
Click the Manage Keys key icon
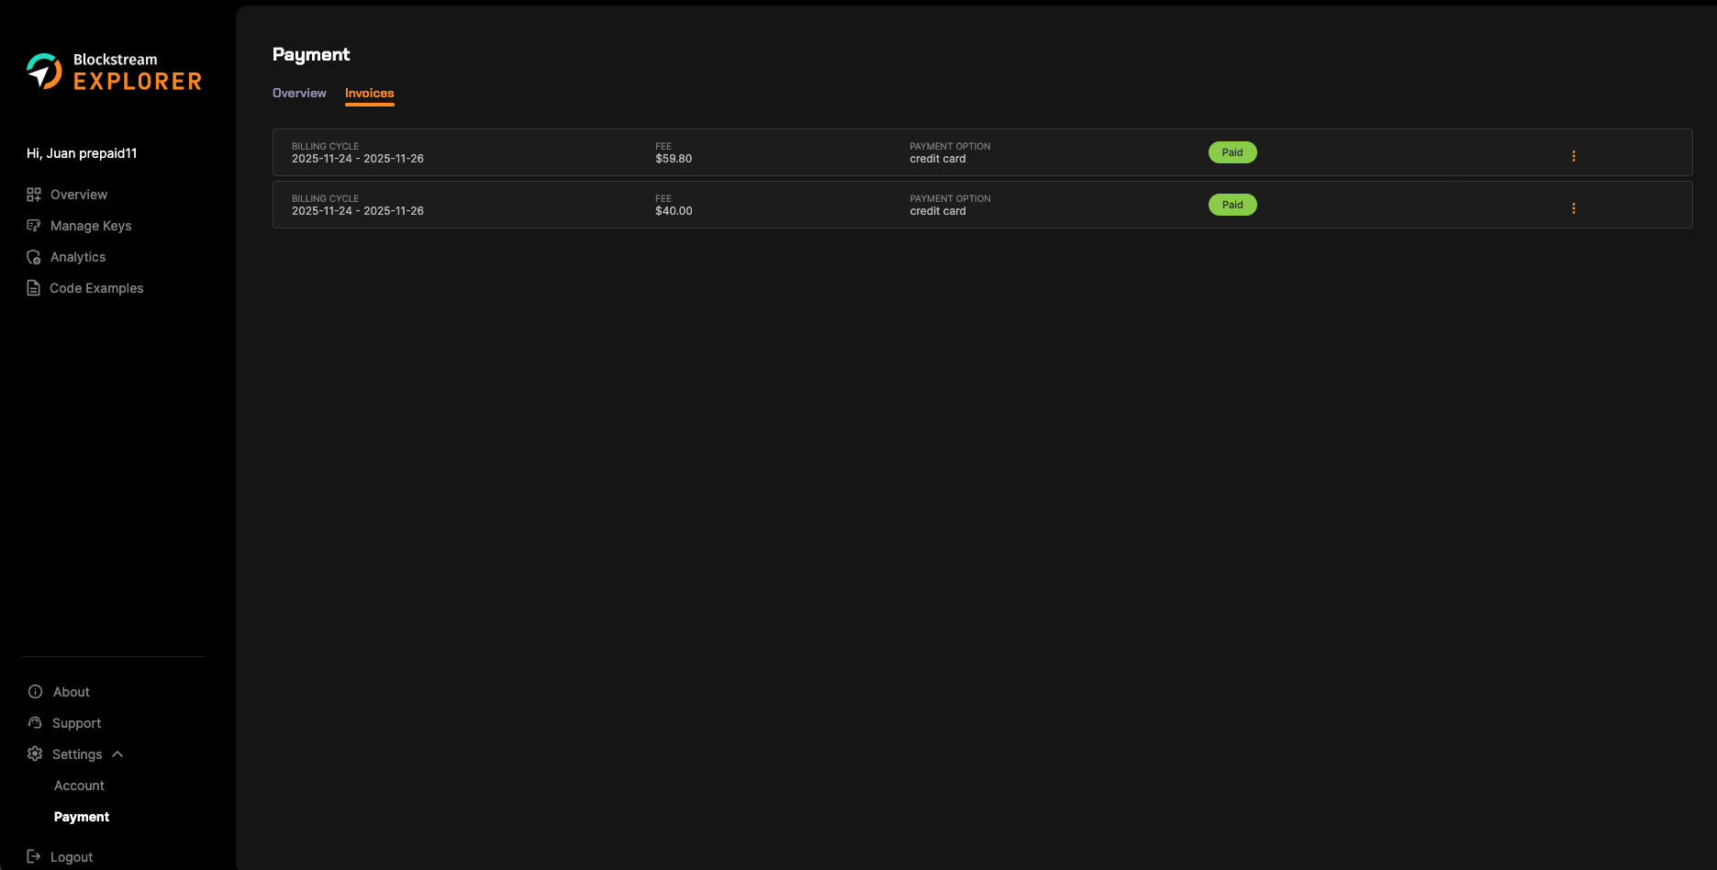tap(34, 225)
